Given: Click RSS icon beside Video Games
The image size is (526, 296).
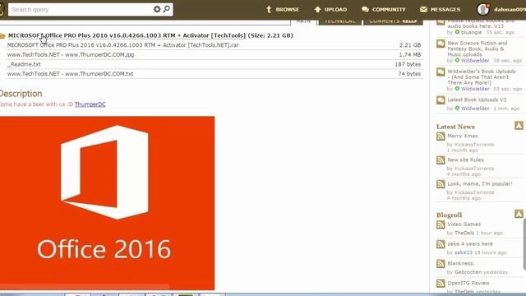Looking at the screenshot, I should pos(441,224).
